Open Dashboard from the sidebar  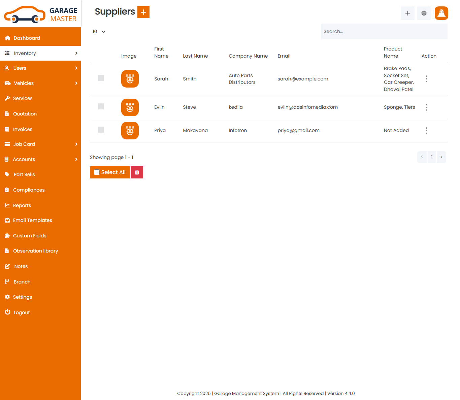[27, 38]
